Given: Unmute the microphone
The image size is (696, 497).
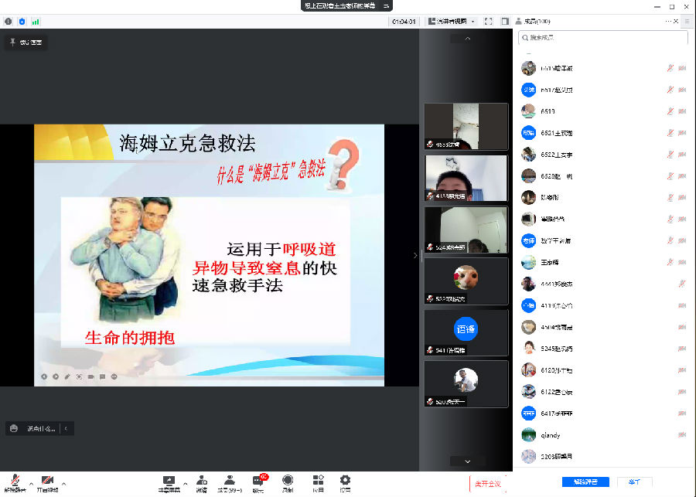Looking at the screenshot, I should [14, 483].
